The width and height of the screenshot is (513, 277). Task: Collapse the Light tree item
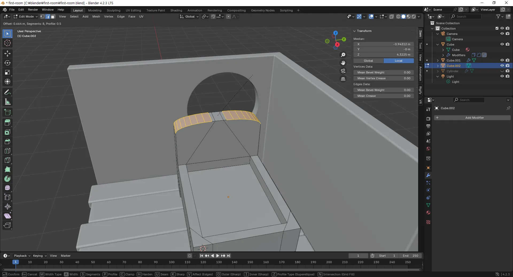[438, 76]
